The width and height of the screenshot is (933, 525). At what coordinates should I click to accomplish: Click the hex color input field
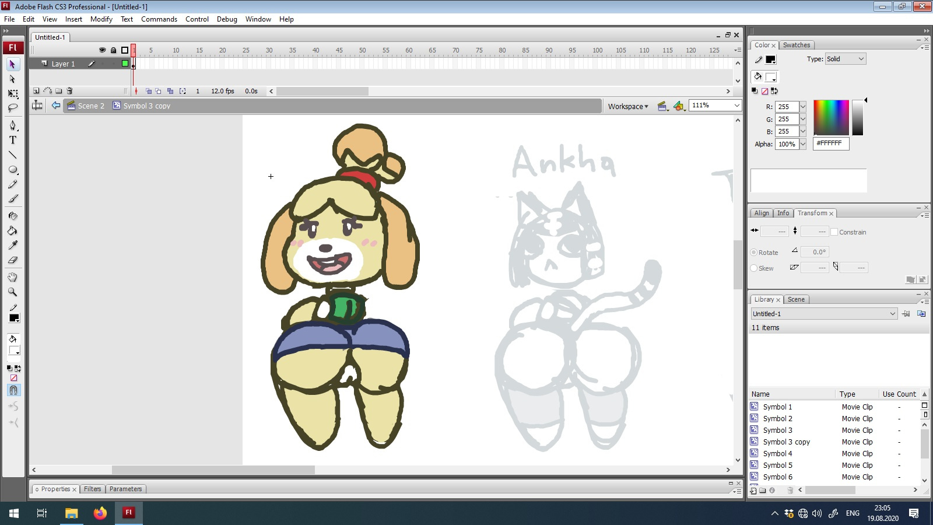(831, 143)
